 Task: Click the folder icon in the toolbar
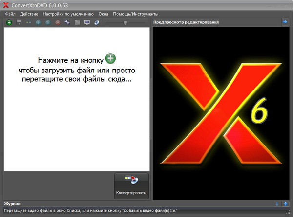pyautogui.click(x=77, y=22)
